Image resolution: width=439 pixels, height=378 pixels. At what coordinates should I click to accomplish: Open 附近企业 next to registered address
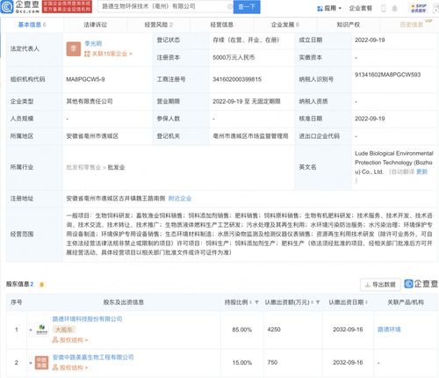point(180,199)
